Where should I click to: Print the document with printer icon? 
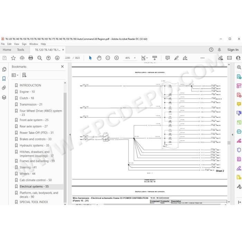click(31, 58)
